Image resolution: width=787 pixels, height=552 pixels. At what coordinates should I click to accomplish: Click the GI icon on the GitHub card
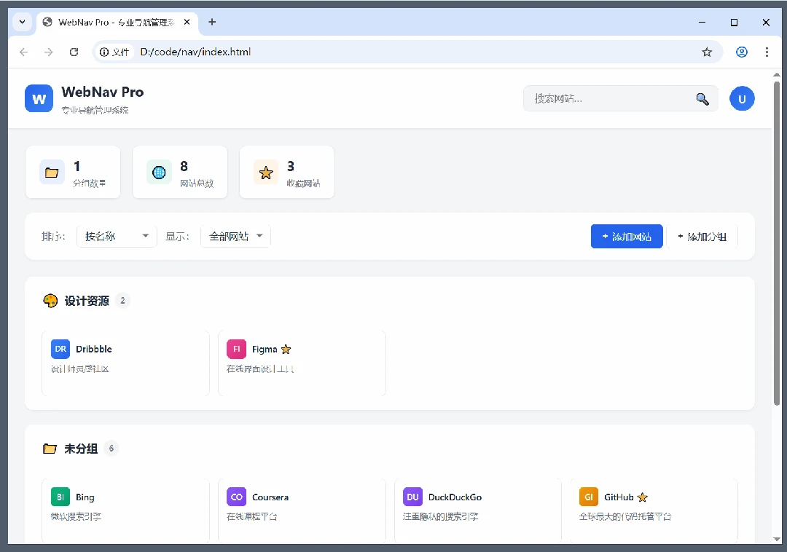tap(589, 497)
